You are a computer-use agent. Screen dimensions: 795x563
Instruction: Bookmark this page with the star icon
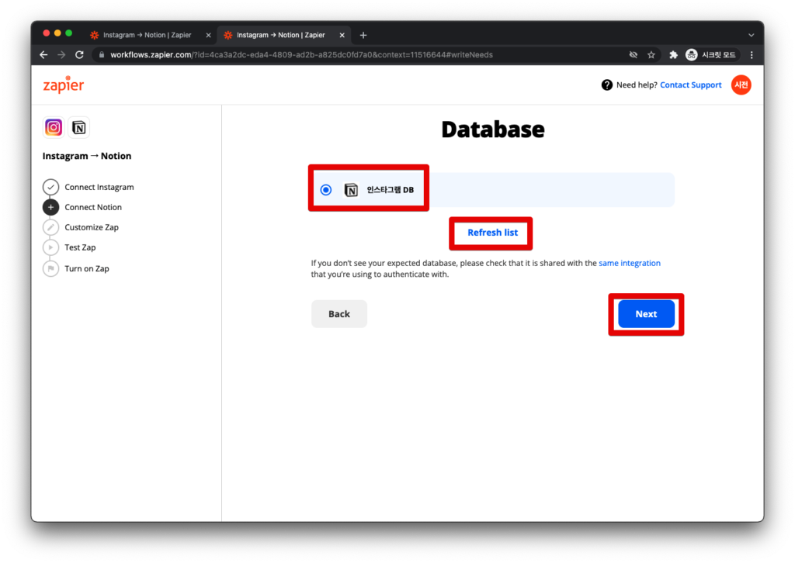tap(651, 55)
